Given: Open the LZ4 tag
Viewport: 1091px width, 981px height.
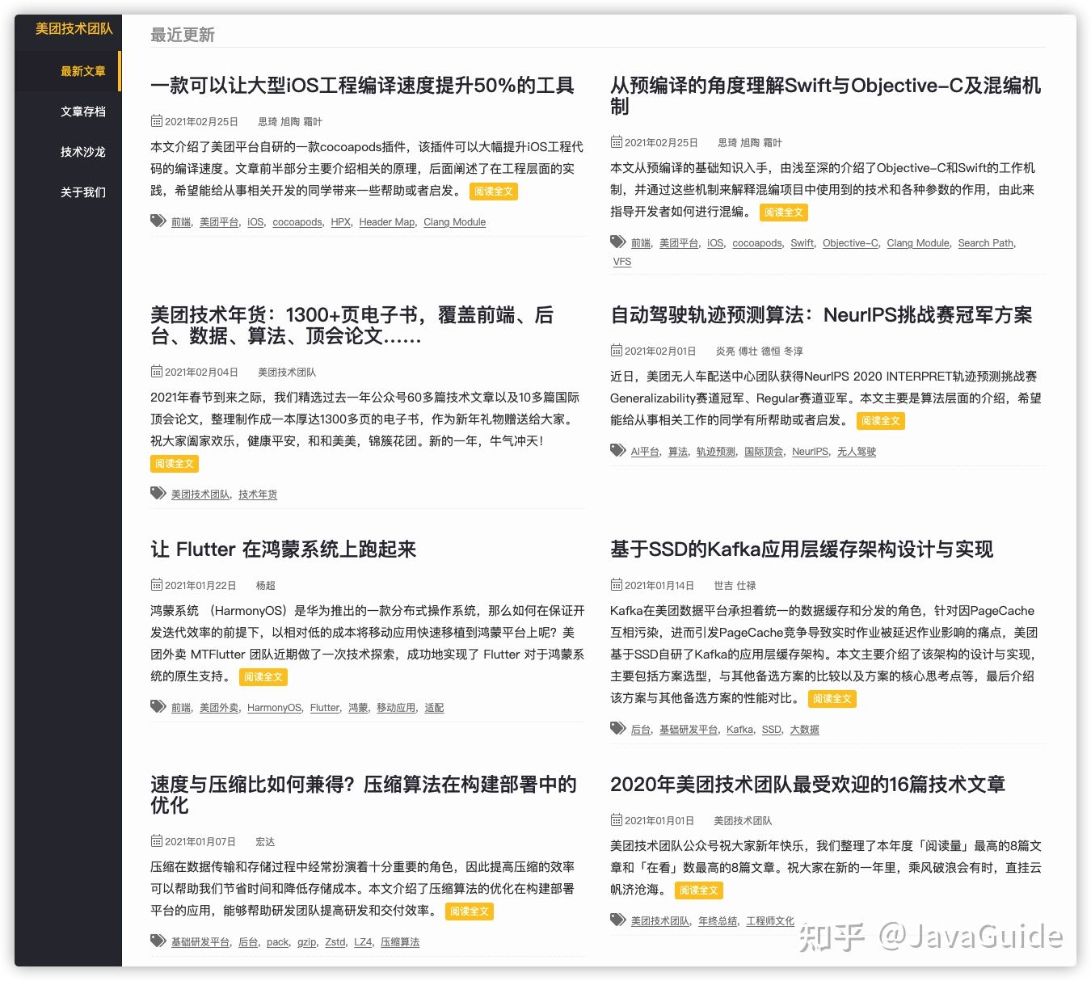Looking at the screenshot, I should point(363,942).
